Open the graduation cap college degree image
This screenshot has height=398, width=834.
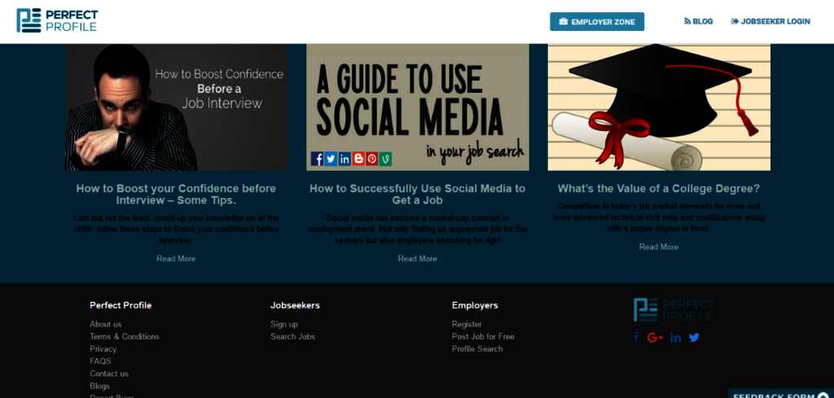(659, 107)
